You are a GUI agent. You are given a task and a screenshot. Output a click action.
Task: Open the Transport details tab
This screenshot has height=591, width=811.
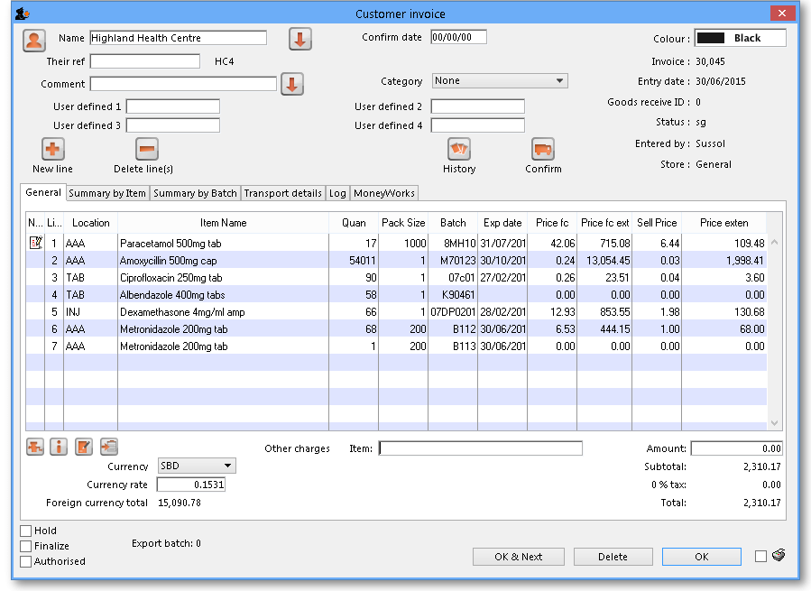[282, 193]
